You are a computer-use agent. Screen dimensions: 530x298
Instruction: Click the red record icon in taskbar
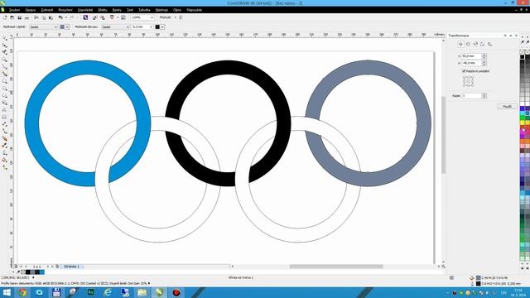coord(176,292)
